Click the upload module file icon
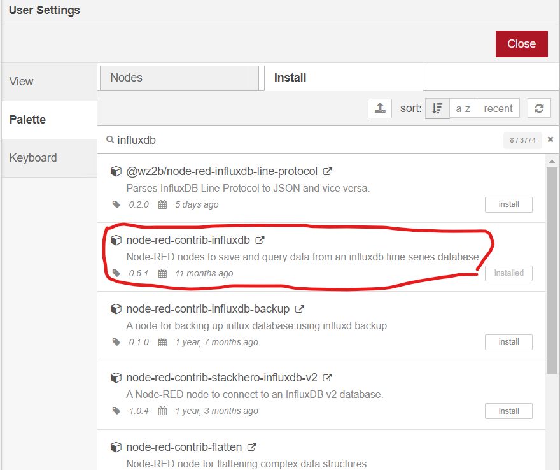The height and width of the screenshot is (470, 560). pyautogui.click(x=380, y=108)
